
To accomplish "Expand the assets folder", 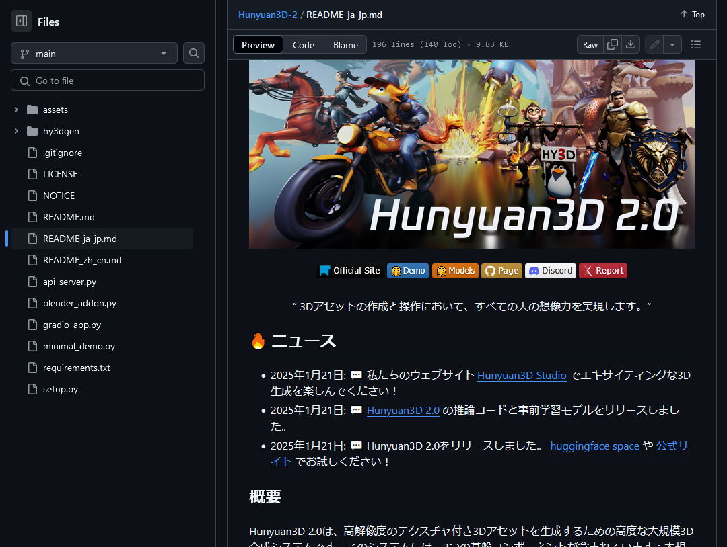I will tap(15, 110).
